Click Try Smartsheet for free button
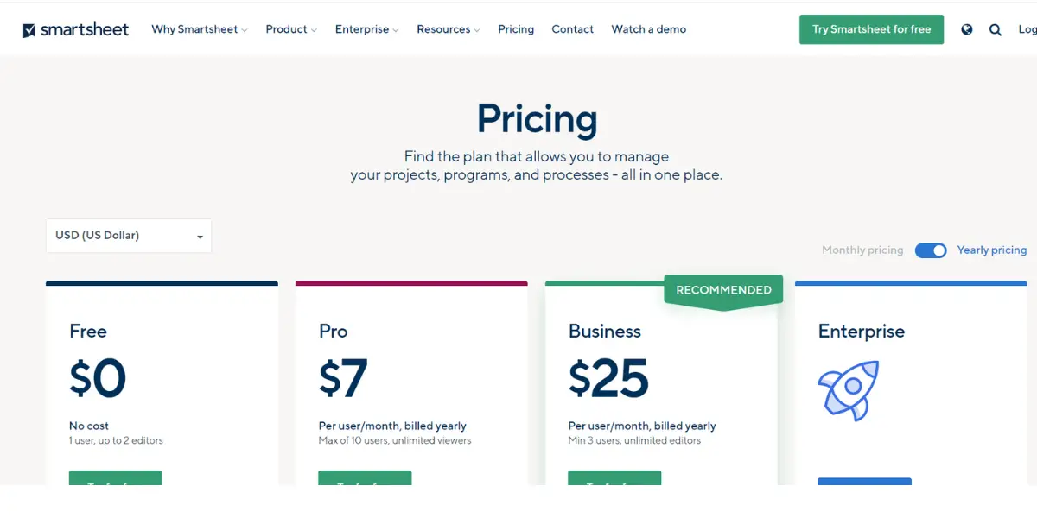The image size is (1037, 518). click(x=872, y=29)
